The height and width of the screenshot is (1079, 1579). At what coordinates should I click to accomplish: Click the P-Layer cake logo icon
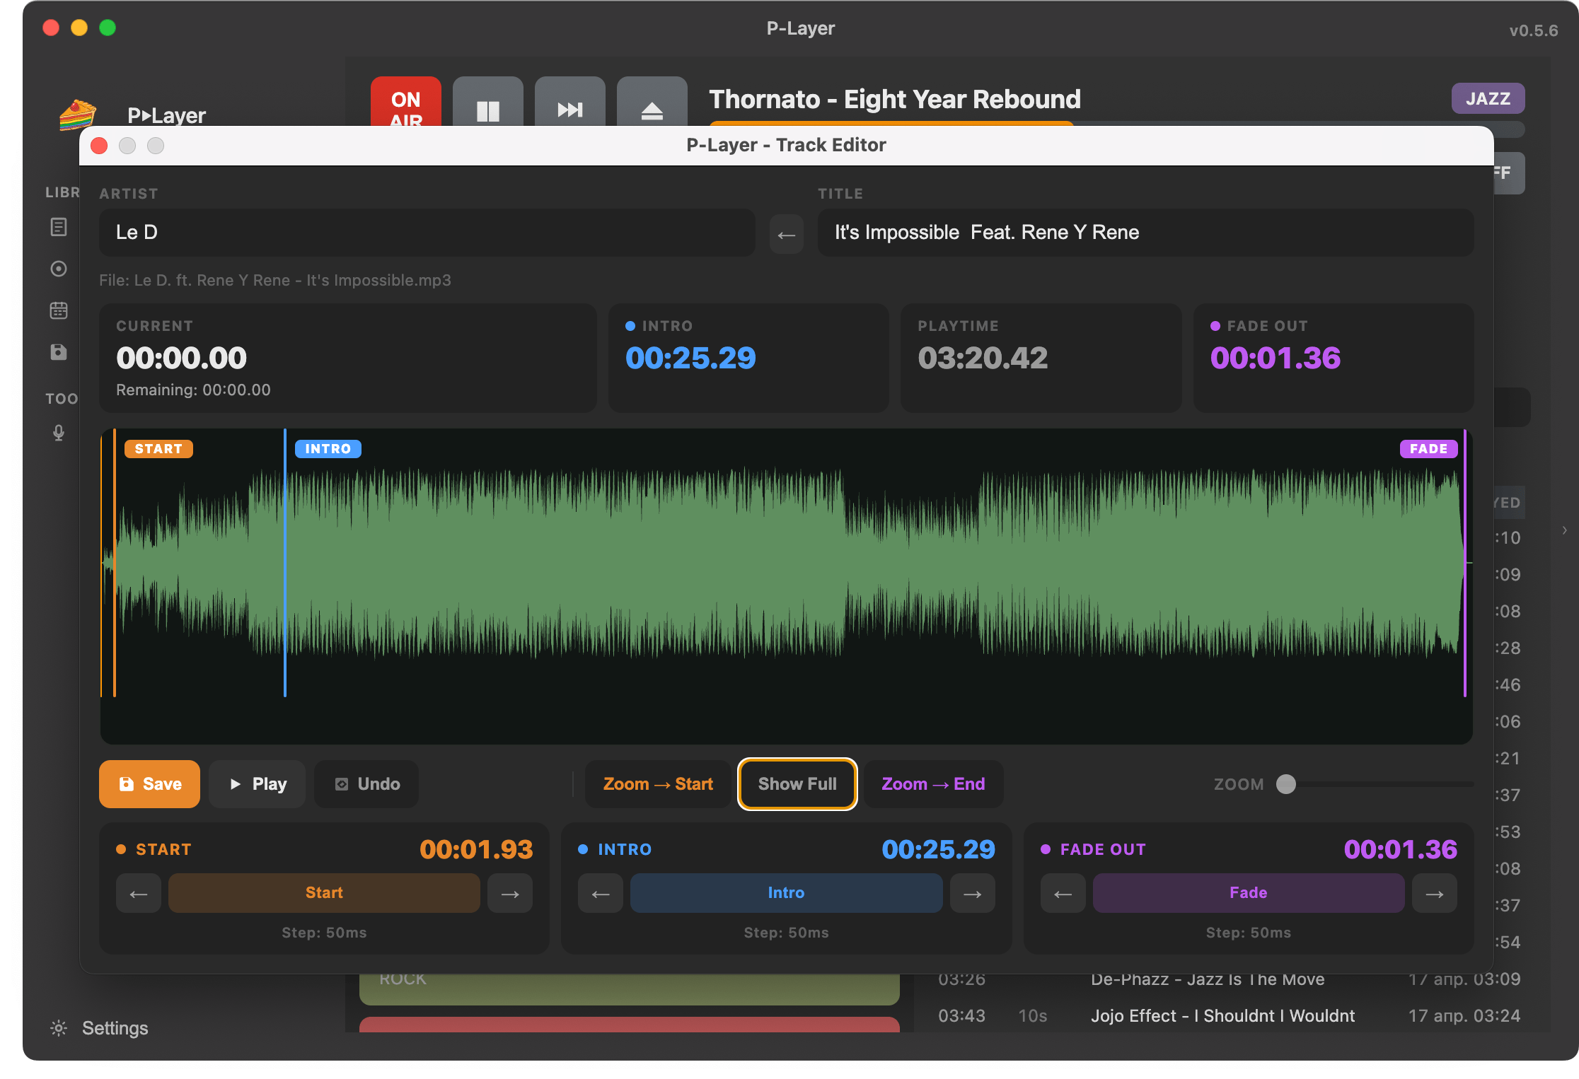tap(77, 114)
